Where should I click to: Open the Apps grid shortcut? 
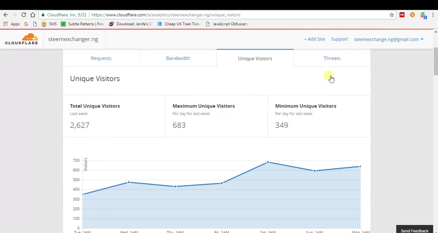[x=12, y=24]
